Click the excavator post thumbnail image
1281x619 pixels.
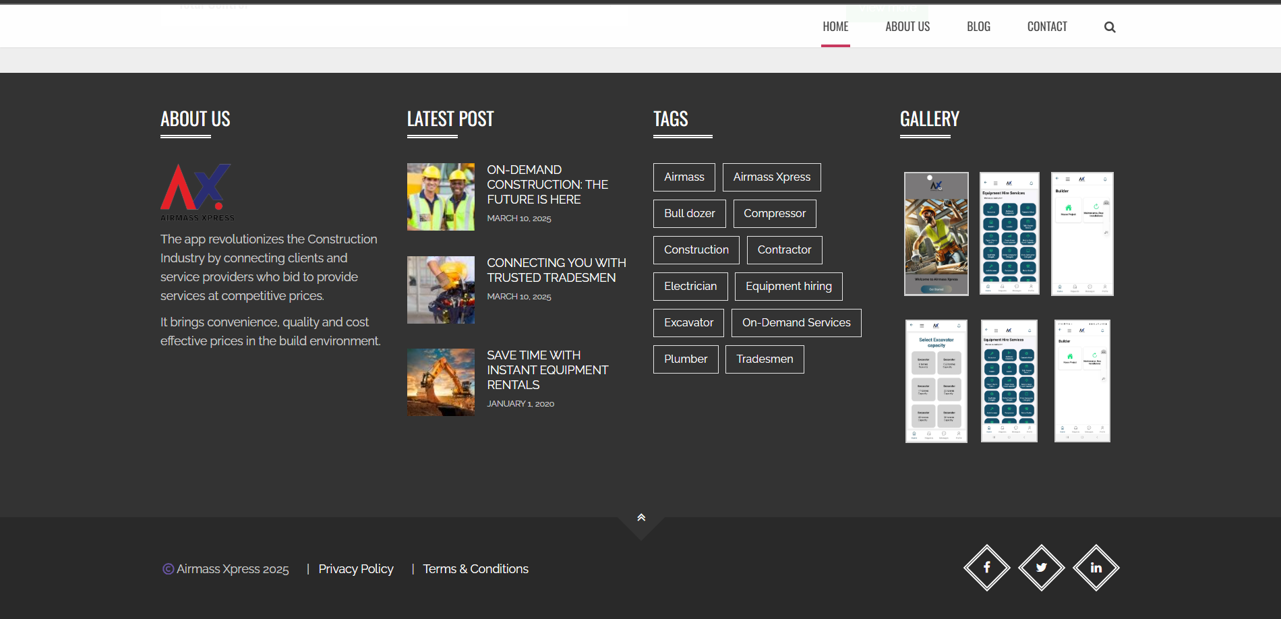tap(441, 382)
